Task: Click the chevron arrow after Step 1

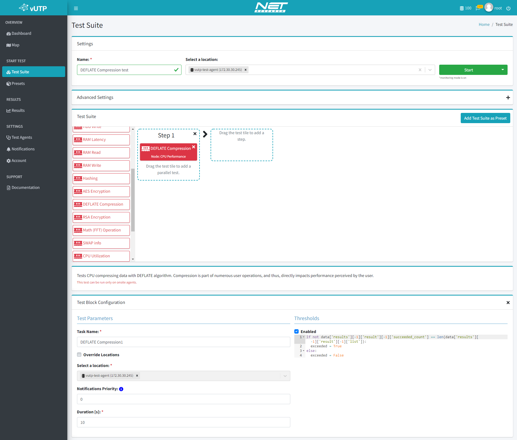Action: point(205,134)
